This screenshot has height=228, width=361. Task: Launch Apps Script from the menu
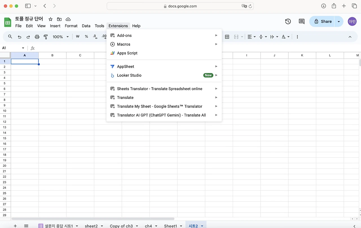coord(164,53)
